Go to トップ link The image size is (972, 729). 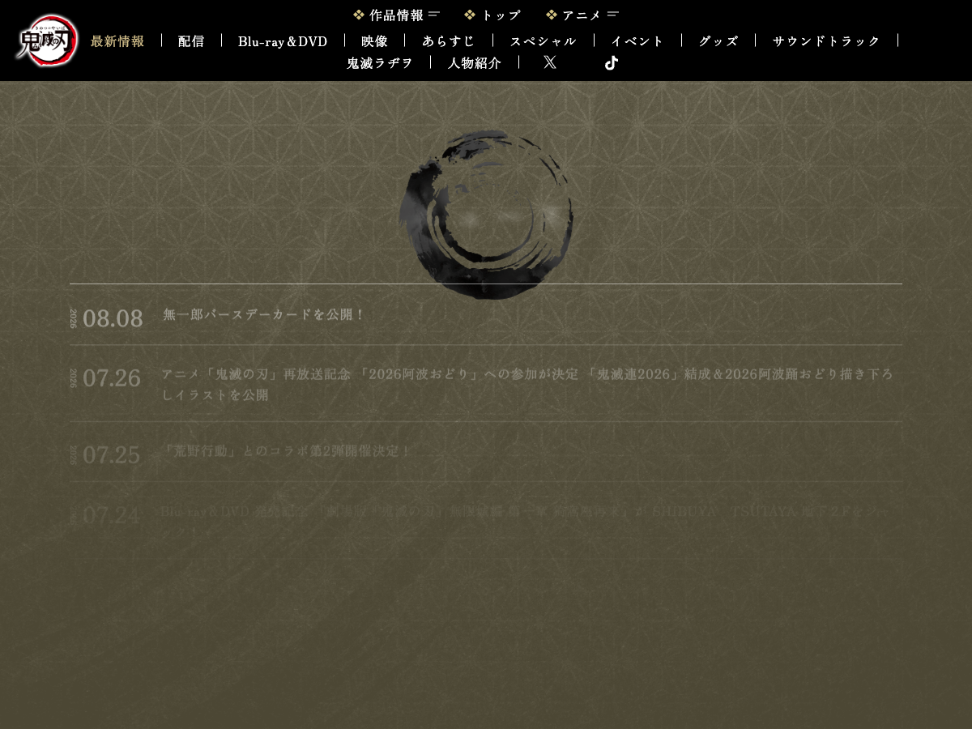tap(492, 15)
